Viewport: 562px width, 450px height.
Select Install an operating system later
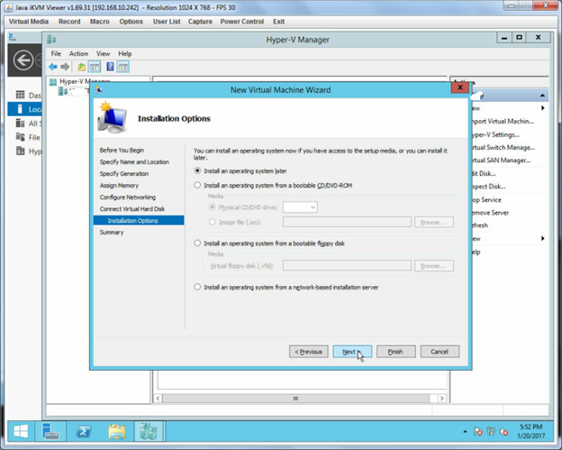[197, 170]
